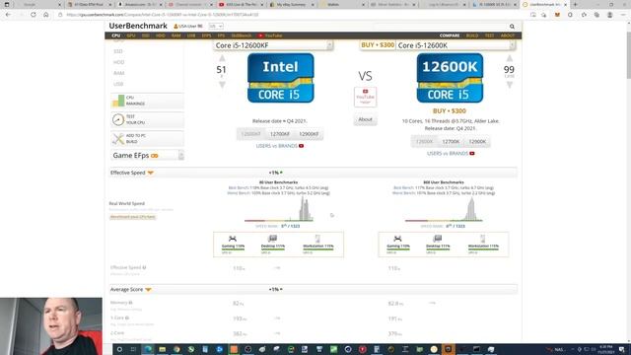Click the Gaming controller icon for 12600KF
The height and width of the screenshot is (355, 631).
coord(233,239)
